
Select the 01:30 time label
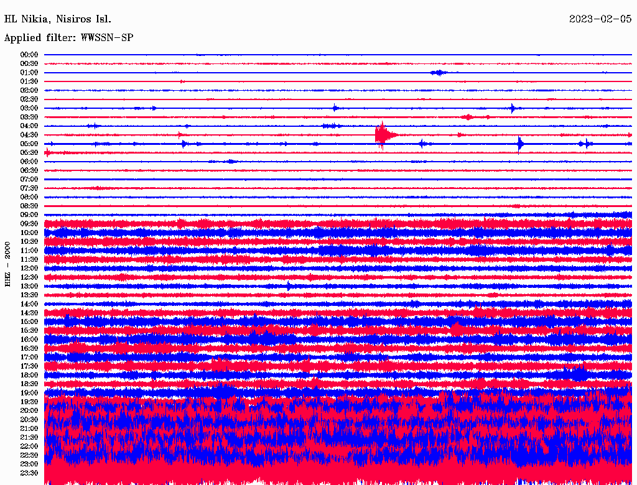tap(29, 81)
